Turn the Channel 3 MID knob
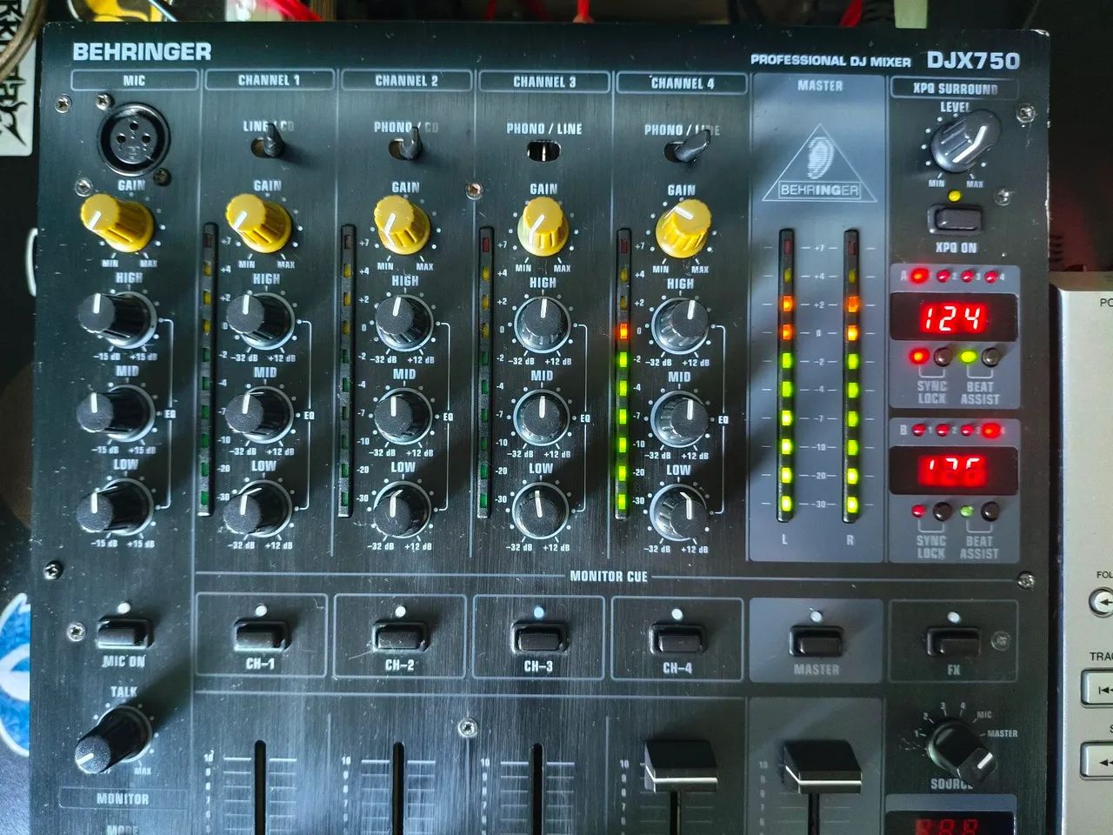This screenshot has width=1113, height=835. pyautogui.click(x=541, y=416)
